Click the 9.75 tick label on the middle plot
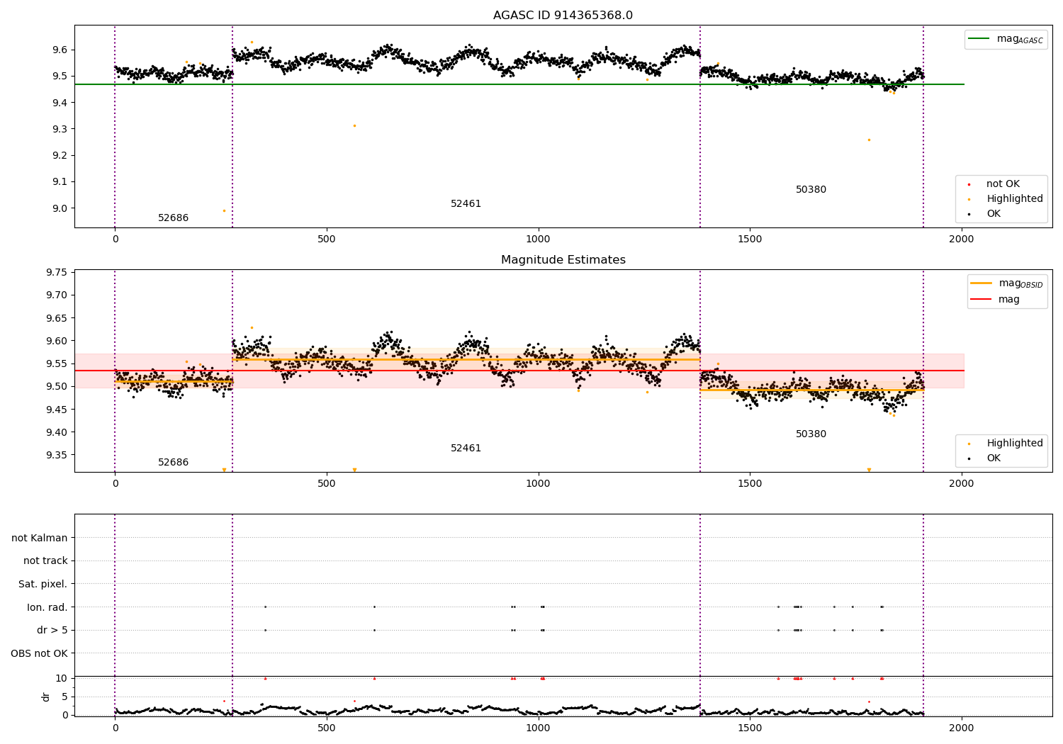Viewport: 1063px width, 744px height. click(x=57, y=273)
